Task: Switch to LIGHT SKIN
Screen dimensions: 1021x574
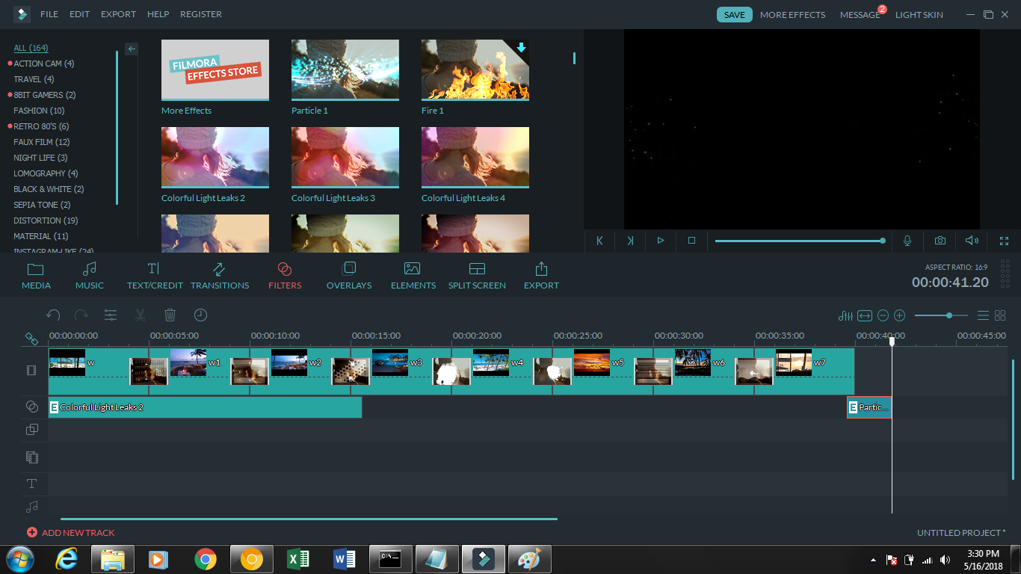Action: click(919, 15)
